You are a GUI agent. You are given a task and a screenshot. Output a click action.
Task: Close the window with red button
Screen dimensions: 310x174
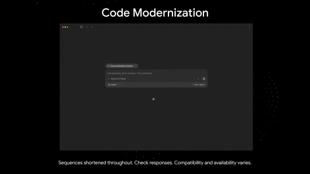[63, 27]
